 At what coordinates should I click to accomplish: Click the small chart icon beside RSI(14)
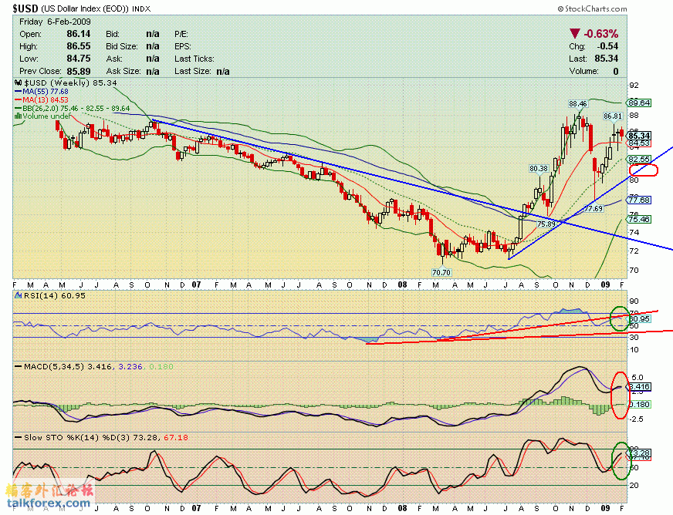[x=18, y=295]
